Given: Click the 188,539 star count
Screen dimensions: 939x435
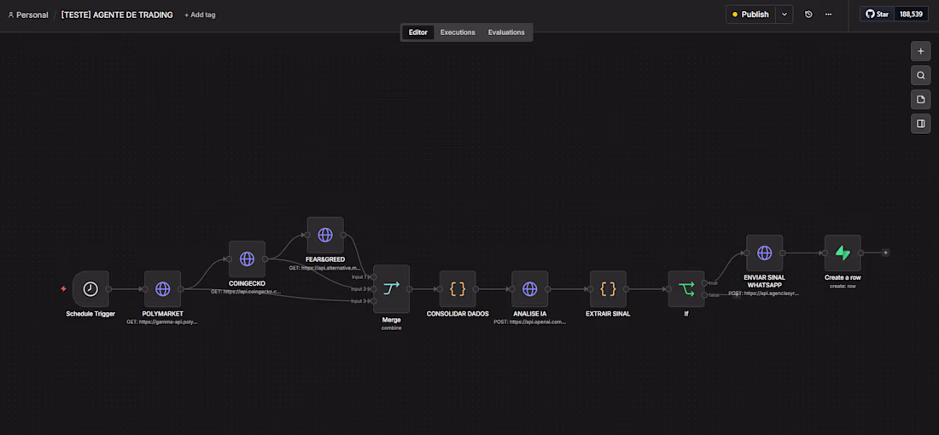Looking at the screenshot, I should pyautogui.click(x=912, y=14).
